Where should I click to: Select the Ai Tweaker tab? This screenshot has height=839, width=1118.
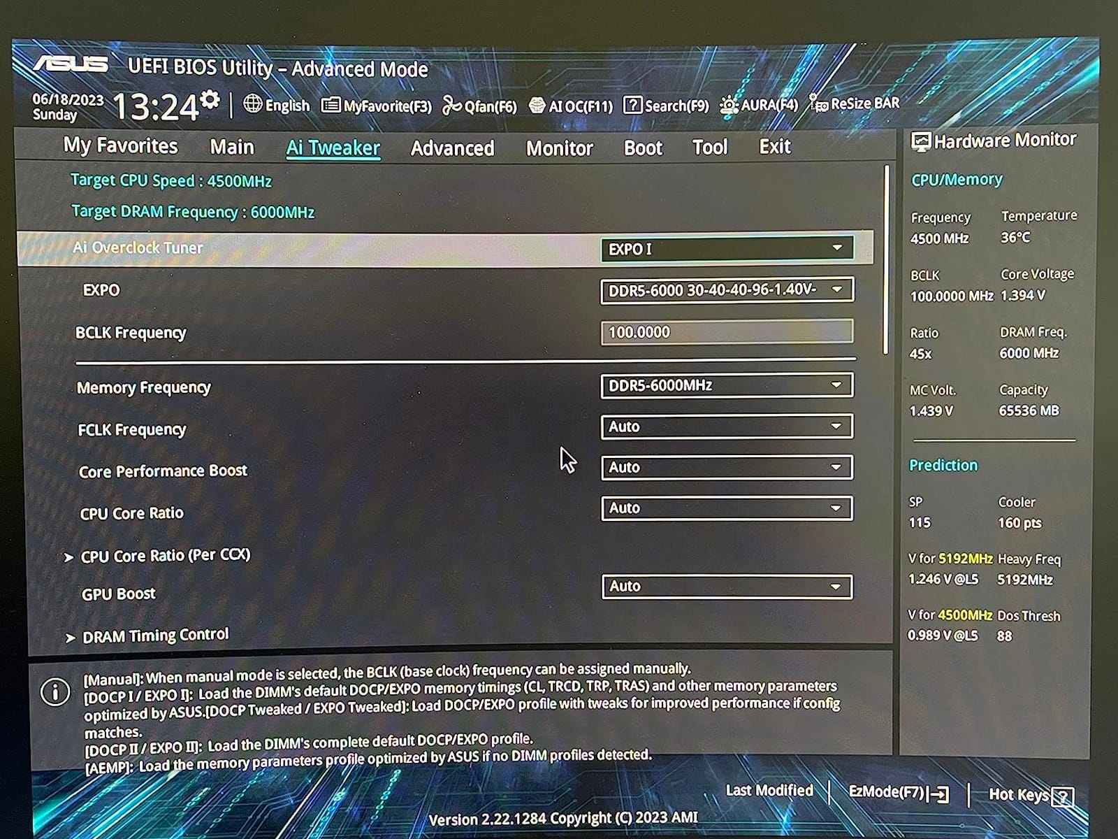333,148
